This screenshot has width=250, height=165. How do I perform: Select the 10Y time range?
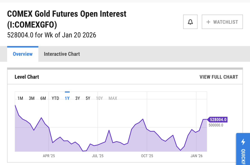(99, 98)
